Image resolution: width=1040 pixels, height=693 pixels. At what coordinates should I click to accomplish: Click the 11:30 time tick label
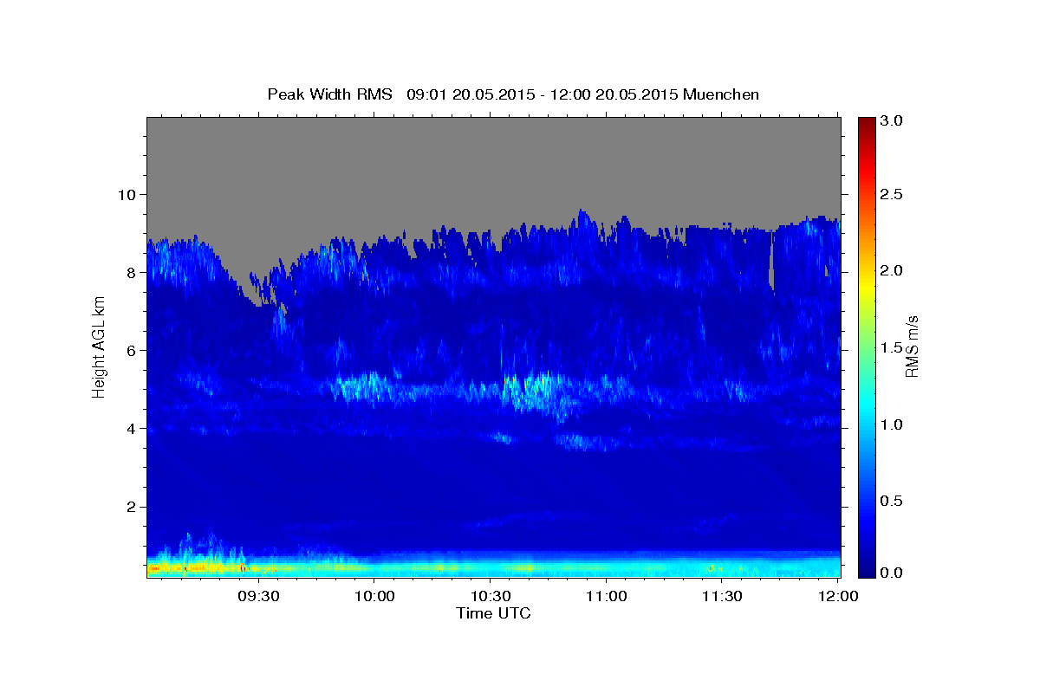point(721,596)
